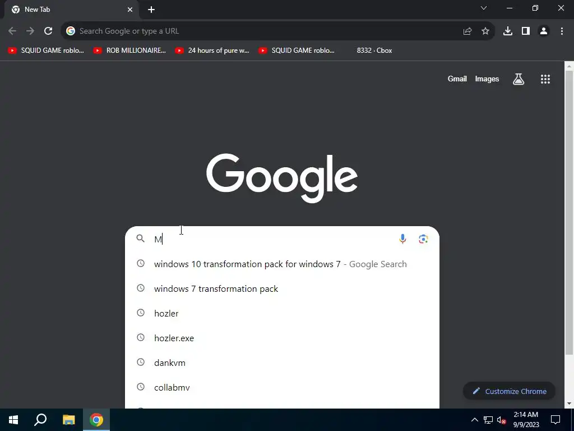Open the Windows Start menu
574x431 pixels.
(13, 420)
